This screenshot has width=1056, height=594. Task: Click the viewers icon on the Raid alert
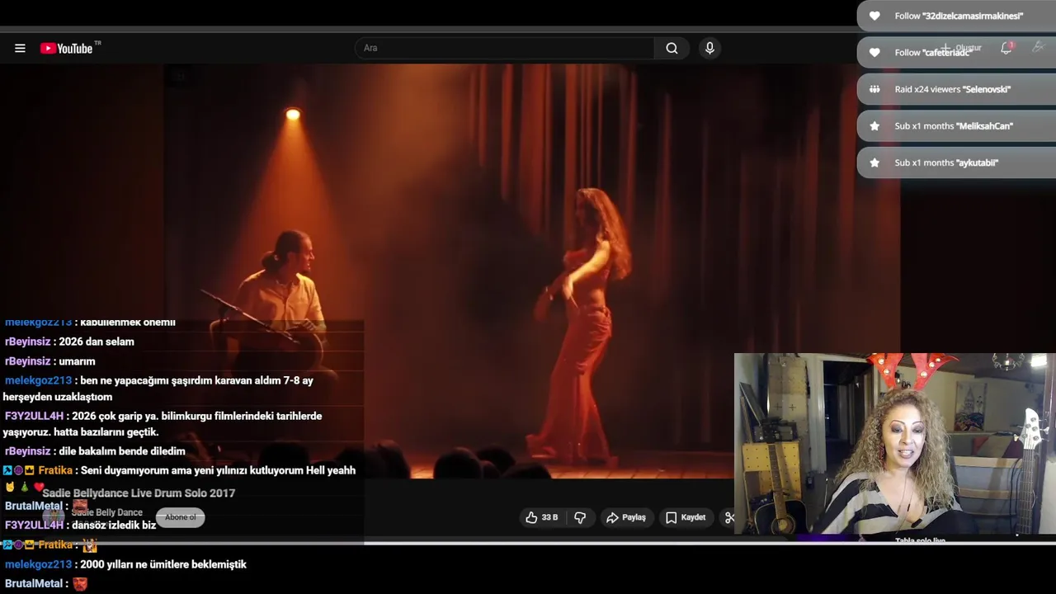coord(874,89)
